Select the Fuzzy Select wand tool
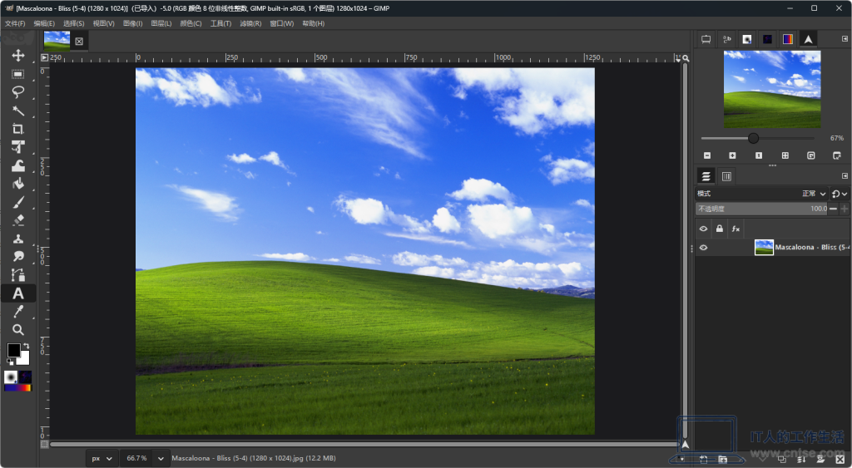Viewport: 852px width, 468px height. pyautogui.click(x=18, y=111)
